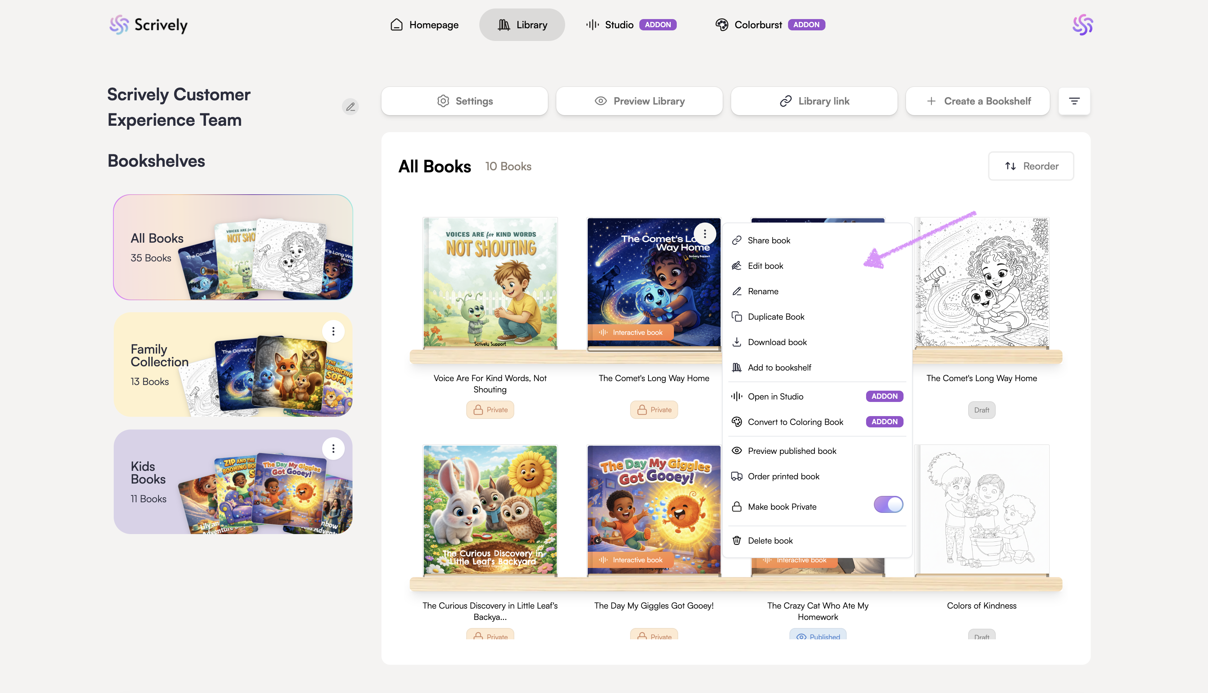Open the Kids Books three-dot menu

pos(333,448)
